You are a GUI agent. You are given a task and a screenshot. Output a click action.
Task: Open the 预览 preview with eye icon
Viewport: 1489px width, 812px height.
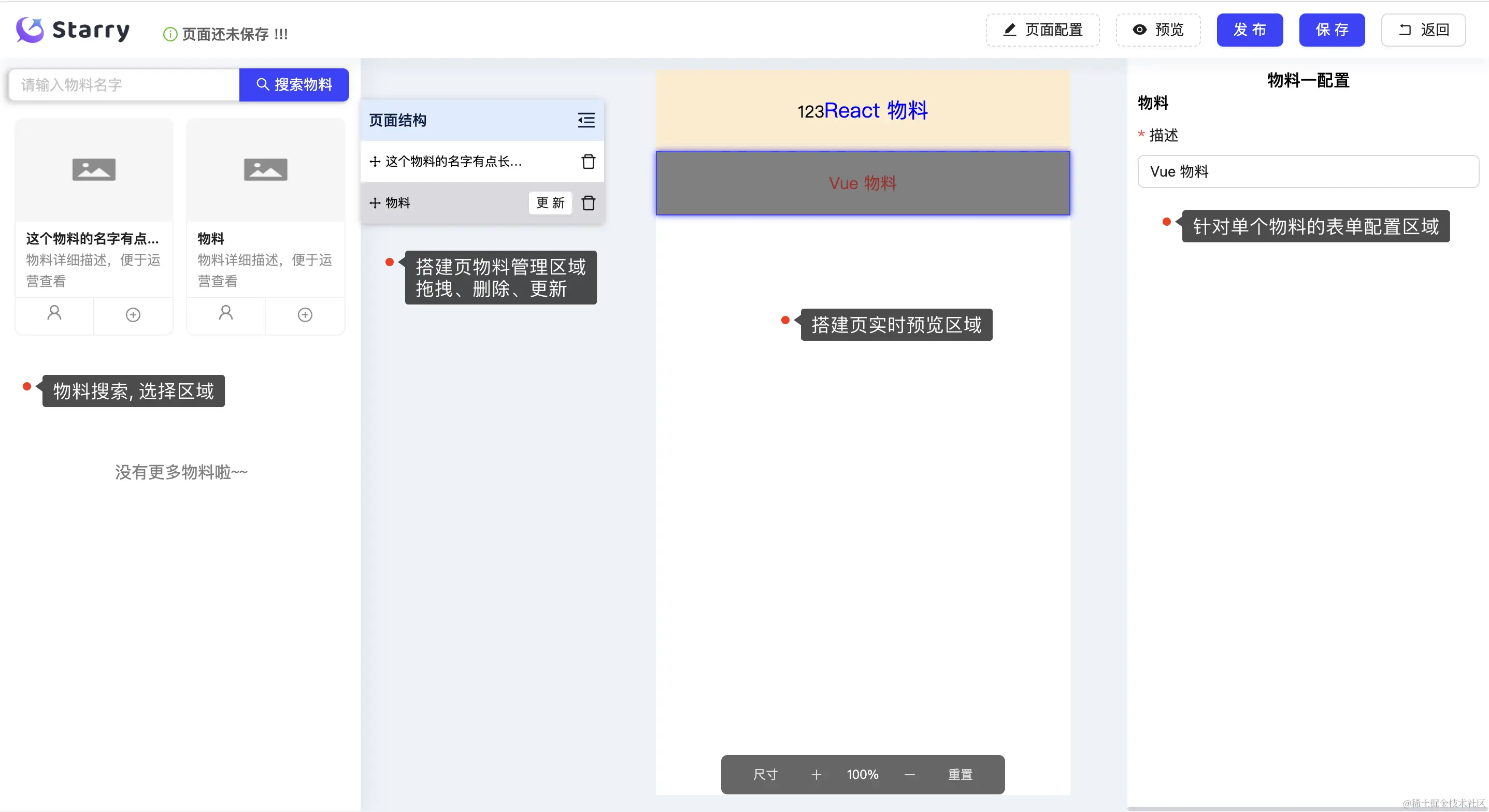1158,30
